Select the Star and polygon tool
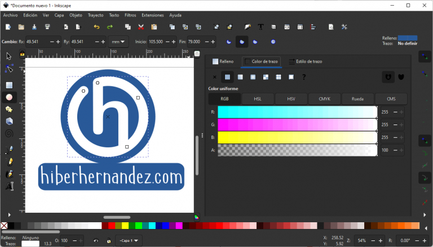Screen dimensions: 433x247 coord(9,109)
